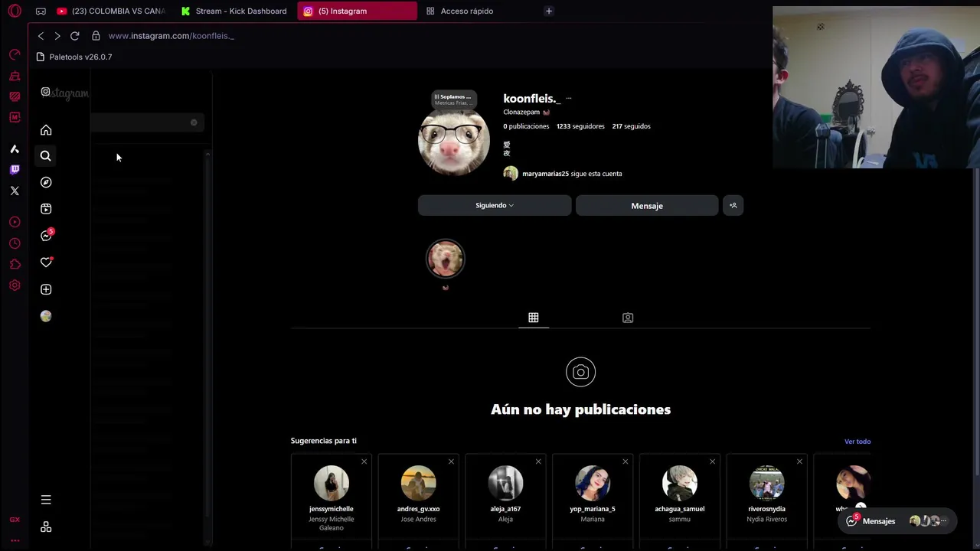980x551 pixels.
Task: Open Opera workspaces tab-islands icon
Action: click(41, 11)
